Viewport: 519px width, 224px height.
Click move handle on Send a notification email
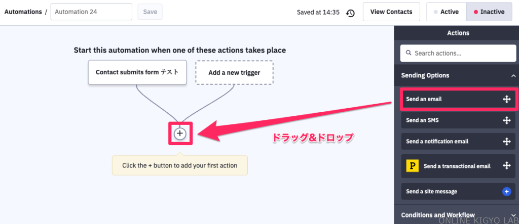tap(506, 142)
